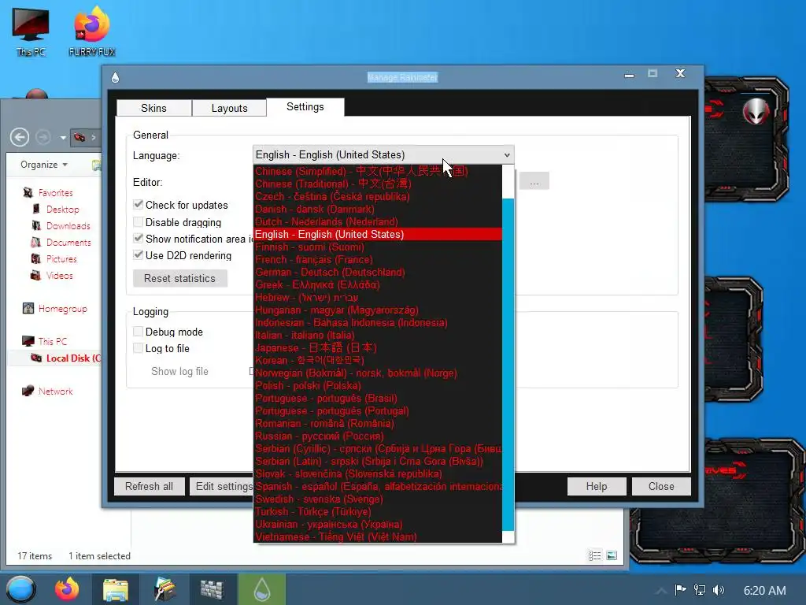Choose Czech - čeština language option

tap(378, 196)
